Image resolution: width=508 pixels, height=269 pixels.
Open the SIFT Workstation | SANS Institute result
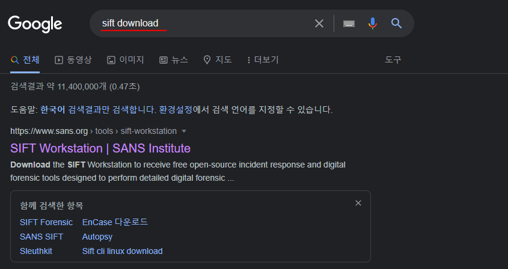pyautogui.click(x=100, y=148)
